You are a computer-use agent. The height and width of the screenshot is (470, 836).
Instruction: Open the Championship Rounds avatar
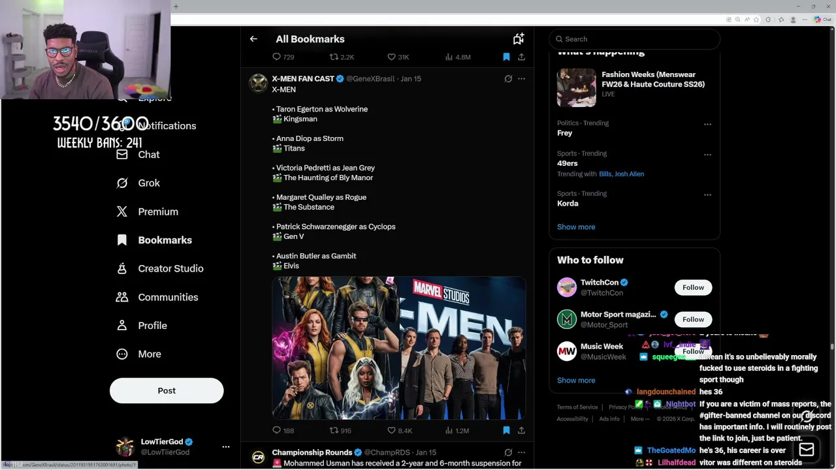point(259,457)
